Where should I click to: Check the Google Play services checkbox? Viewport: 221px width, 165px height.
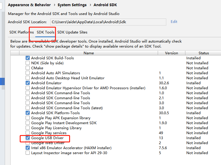(x=28, y=133)
